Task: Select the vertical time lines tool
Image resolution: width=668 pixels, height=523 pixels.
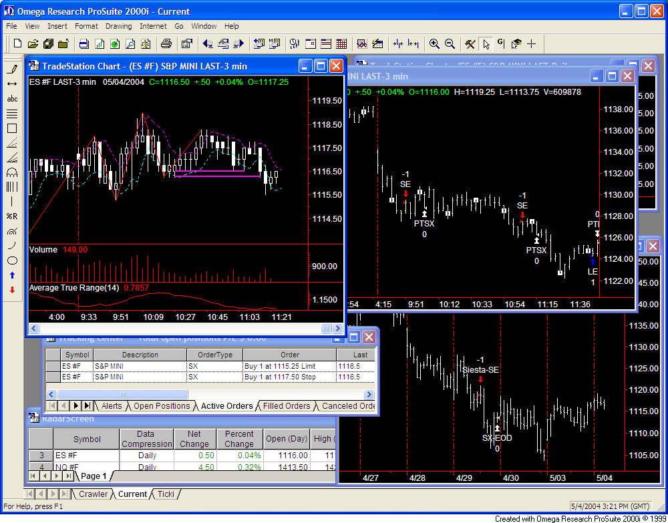Action: 12,186
